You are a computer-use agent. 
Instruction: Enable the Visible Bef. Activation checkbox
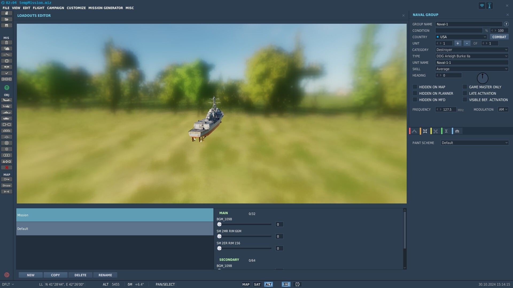[465, 99]
